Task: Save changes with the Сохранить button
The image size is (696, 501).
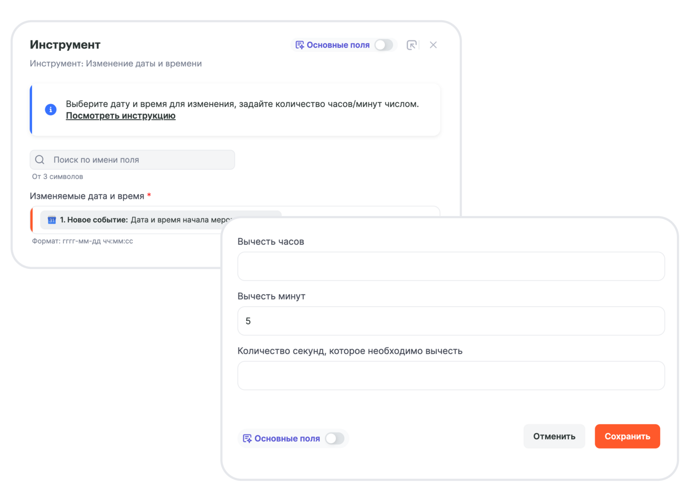Action: 627,436
